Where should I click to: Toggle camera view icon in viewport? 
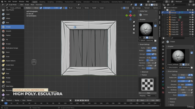click(x=134, y=29)
